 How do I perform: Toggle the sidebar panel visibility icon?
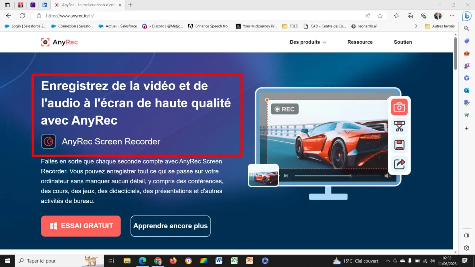[x=467, y=235]
